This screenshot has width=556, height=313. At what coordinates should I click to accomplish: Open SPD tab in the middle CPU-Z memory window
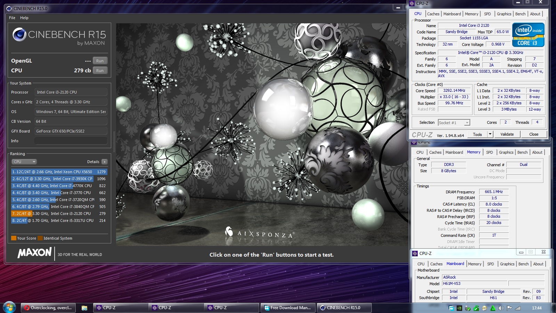coord(489,152)
